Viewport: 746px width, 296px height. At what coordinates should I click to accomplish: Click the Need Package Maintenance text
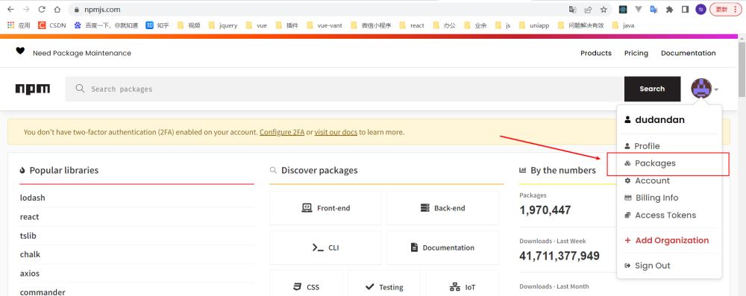point(82,53)
